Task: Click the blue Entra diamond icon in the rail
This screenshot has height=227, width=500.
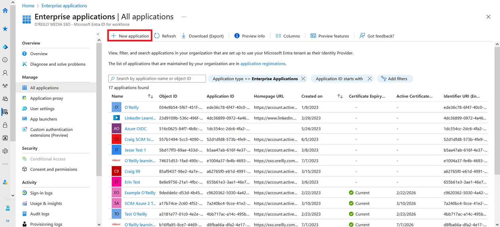Action: pyautogui.click(x=5, y=47)
